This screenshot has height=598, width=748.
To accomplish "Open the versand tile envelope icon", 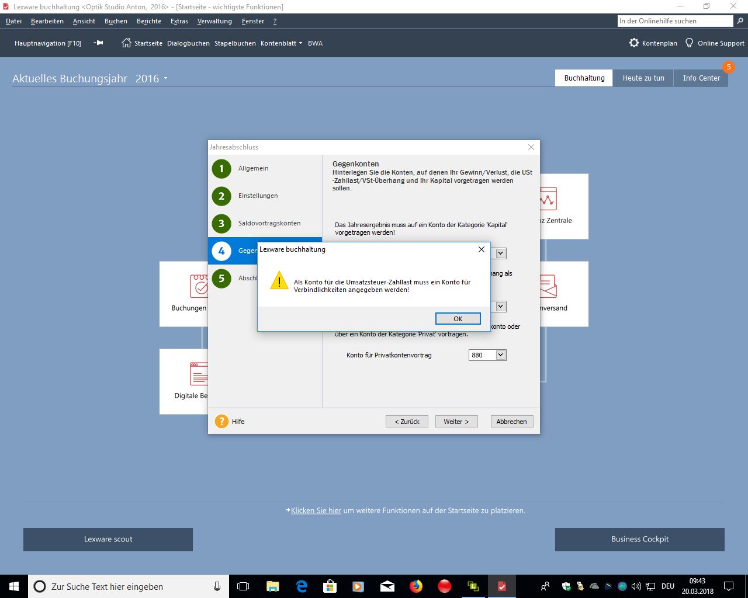I will pos(548,286).
